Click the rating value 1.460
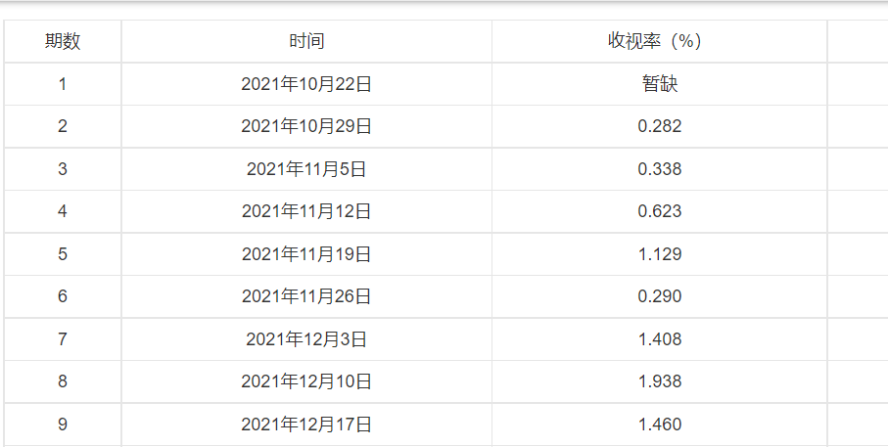This screenshot has width=888, height=447. coord(659,425)
